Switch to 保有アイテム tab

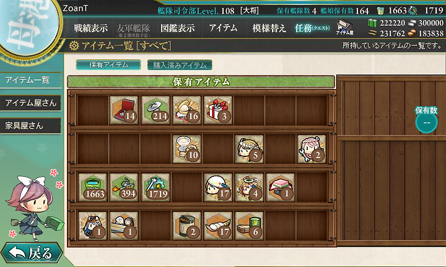coord(108,65)
